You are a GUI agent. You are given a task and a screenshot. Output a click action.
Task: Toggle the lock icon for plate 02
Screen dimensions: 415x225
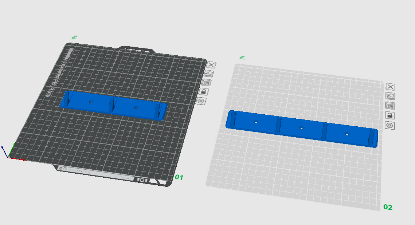click(389, 115)
